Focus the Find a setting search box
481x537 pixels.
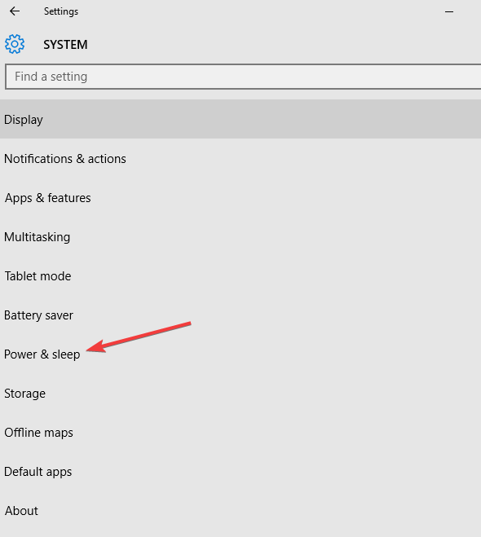click(x=243, y=77)
